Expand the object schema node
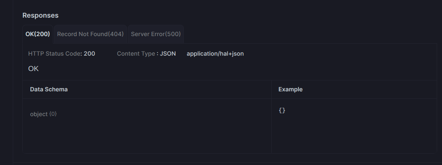The width and height of the screenshot is (442, 165). [39, 114]
